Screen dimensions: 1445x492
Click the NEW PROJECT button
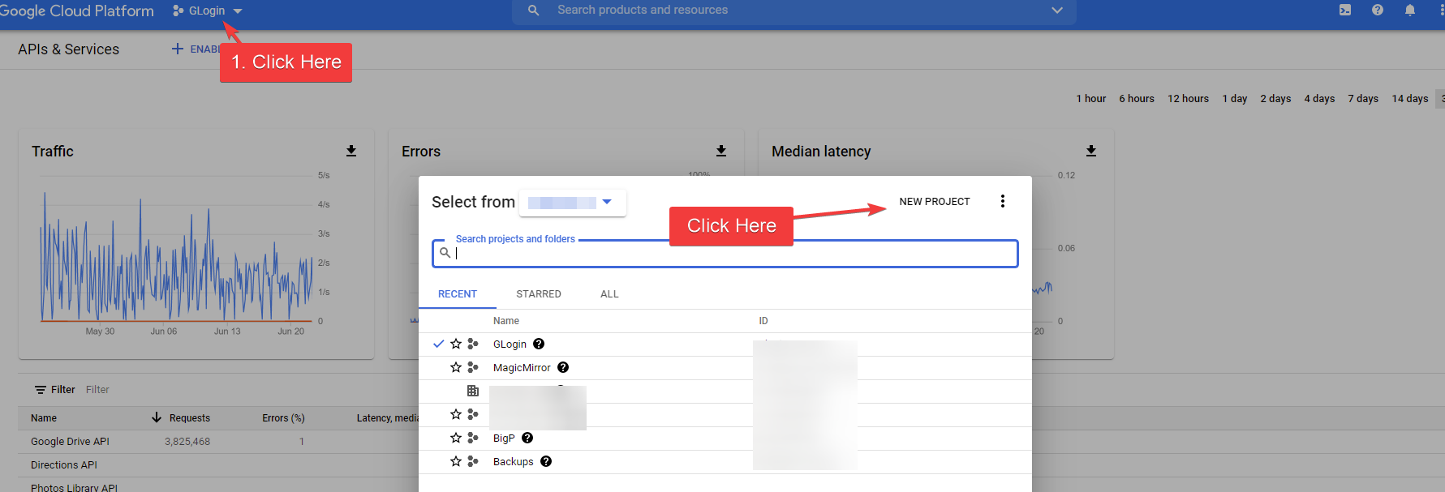coord(934,202)
